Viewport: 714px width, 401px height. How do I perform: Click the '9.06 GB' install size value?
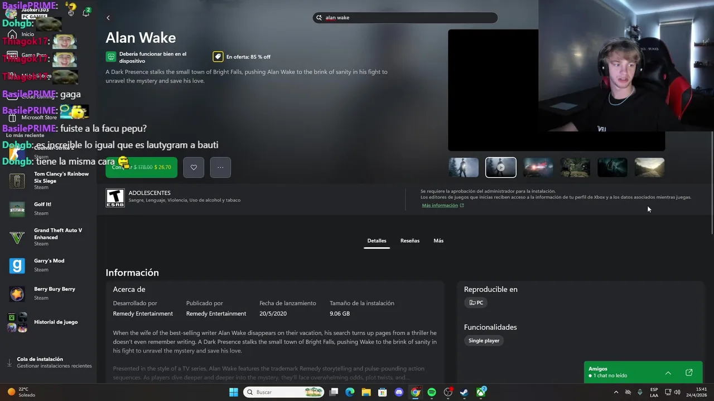coord(340,314)
